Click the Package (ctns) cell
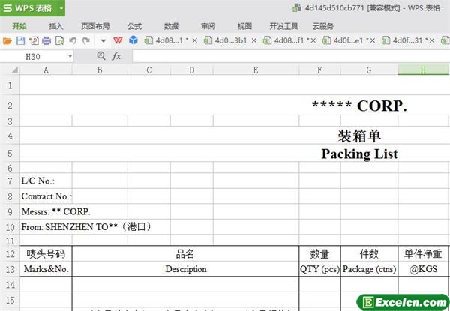 [x=369, y=269]
